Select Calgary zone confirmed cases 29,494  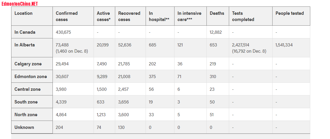(x=62, y=64)
